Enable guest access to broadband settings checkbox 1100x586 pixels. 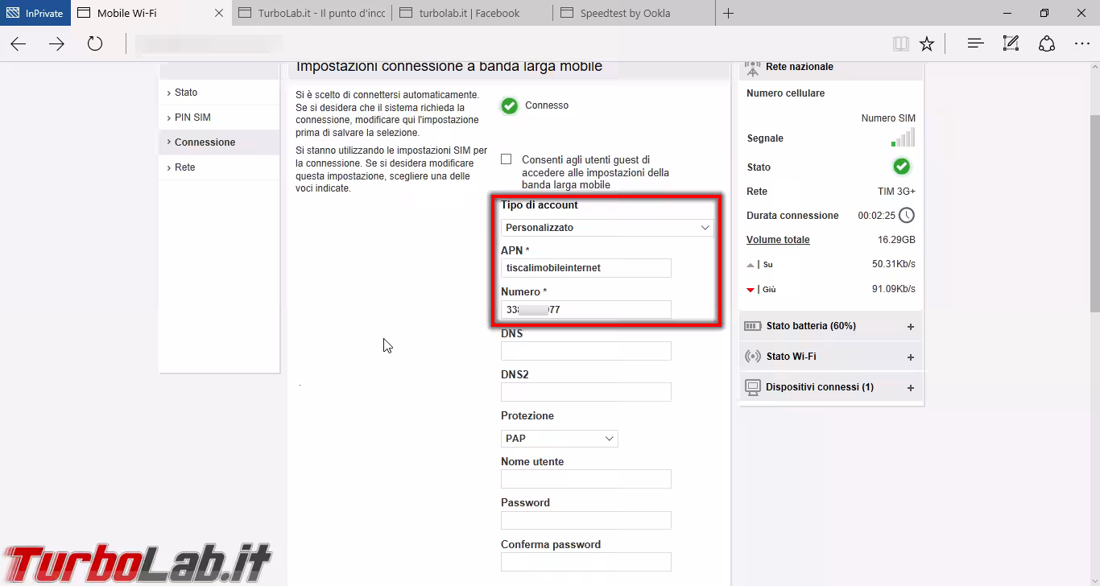tap(507, 159)
